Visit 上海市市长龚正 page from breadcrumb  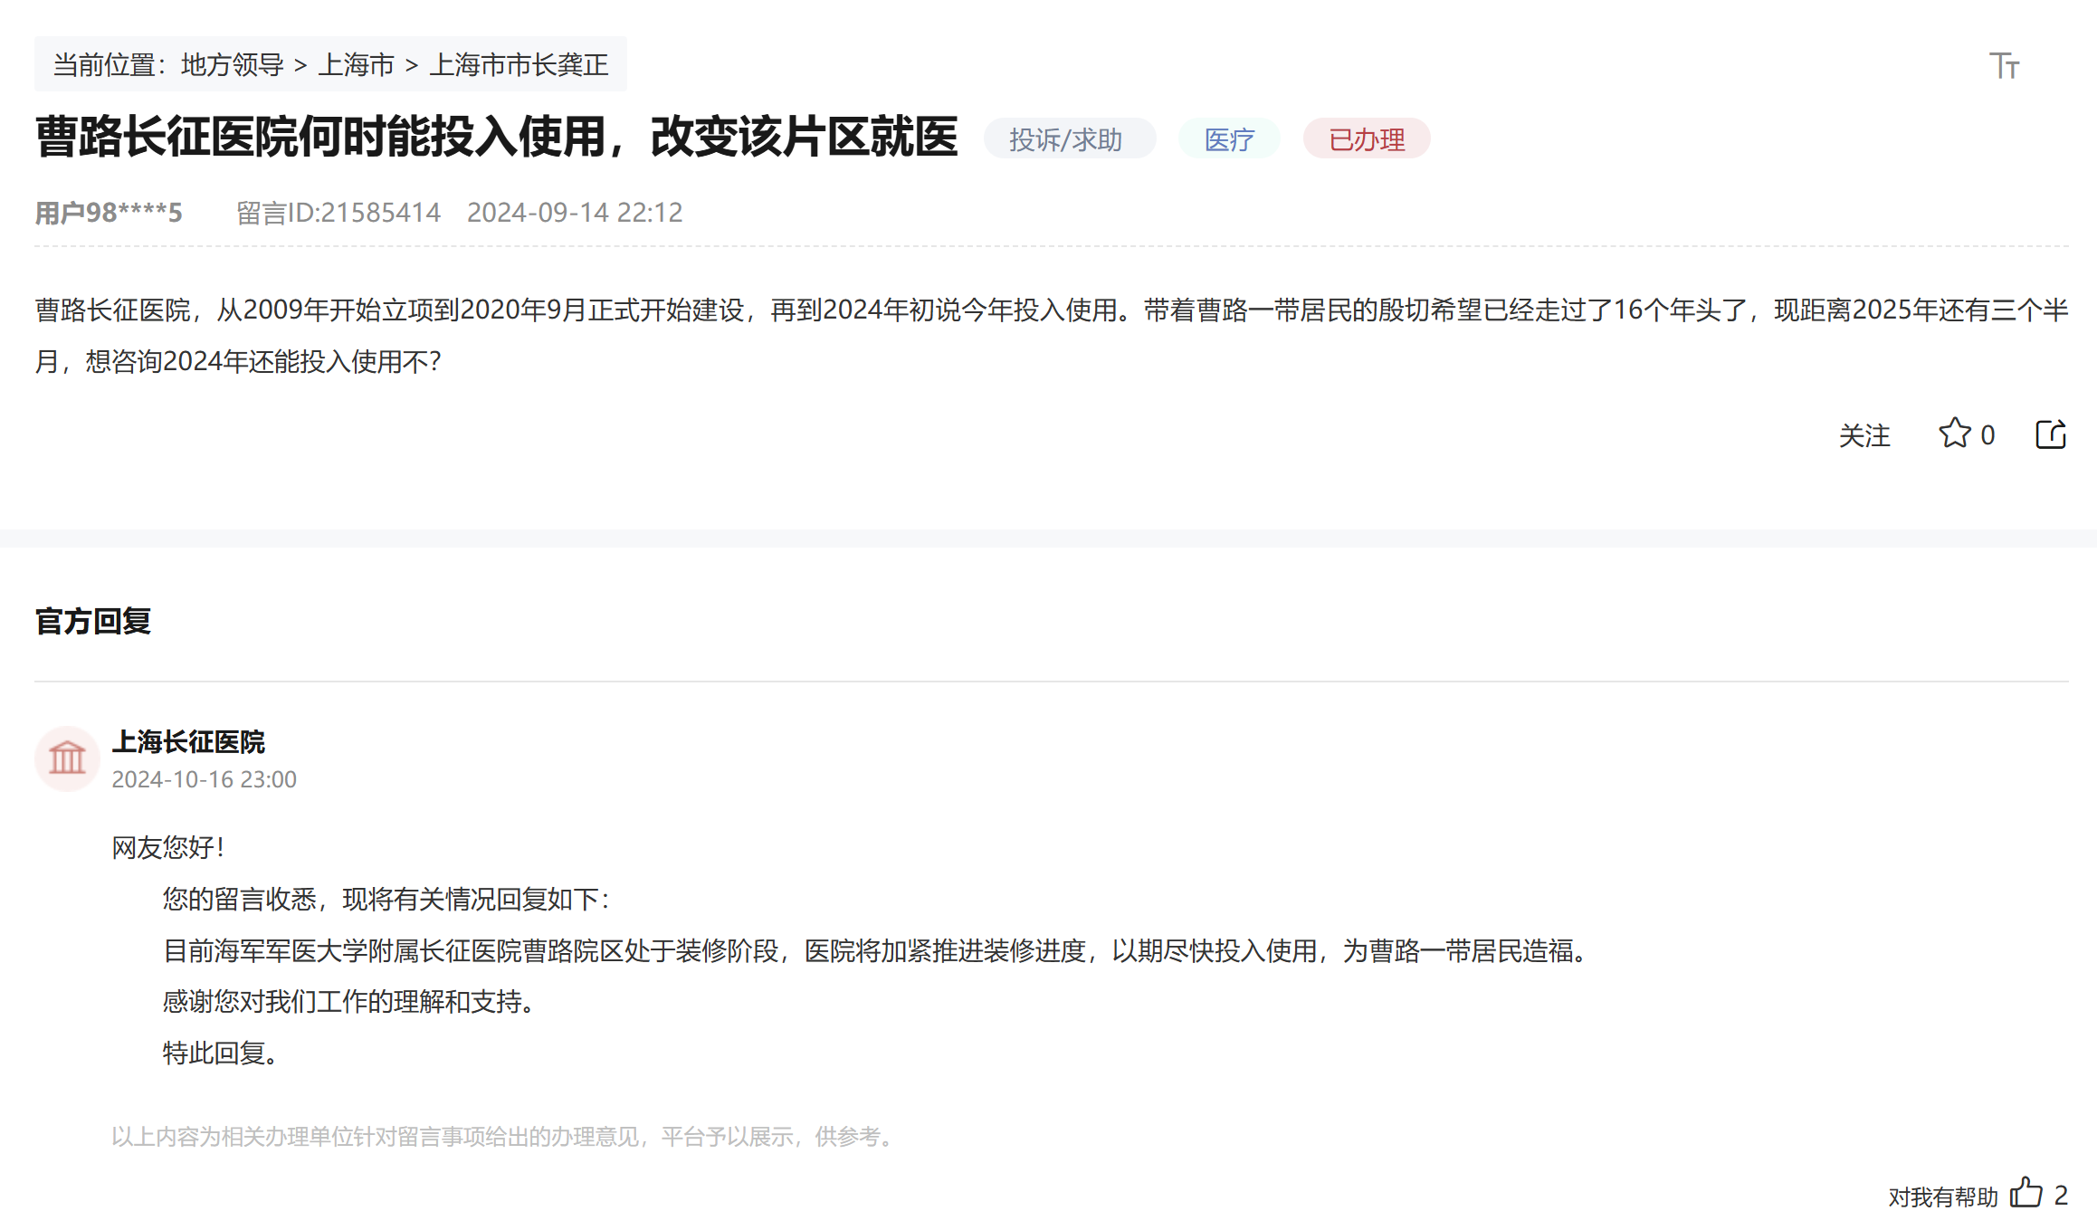[x=519, y=64]
